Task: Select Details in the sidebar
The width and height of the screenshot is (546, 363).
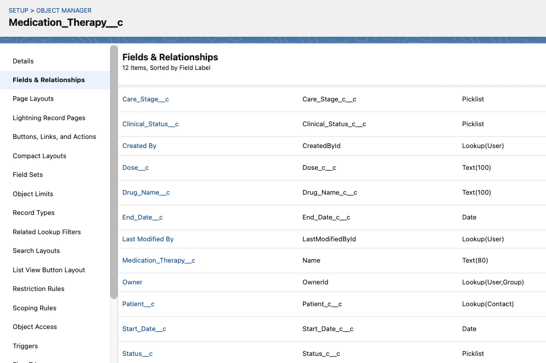Action: tap(23, 61)
